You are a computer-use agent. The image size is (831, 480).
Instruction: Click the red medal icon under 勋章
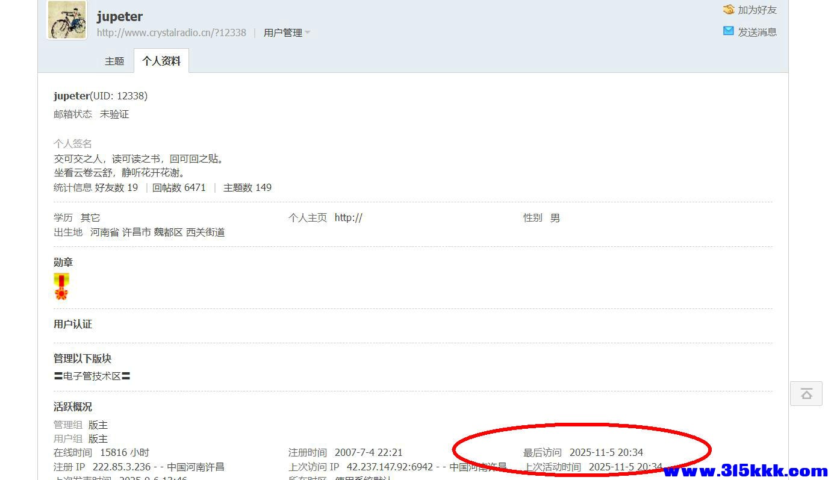point(61,285)
